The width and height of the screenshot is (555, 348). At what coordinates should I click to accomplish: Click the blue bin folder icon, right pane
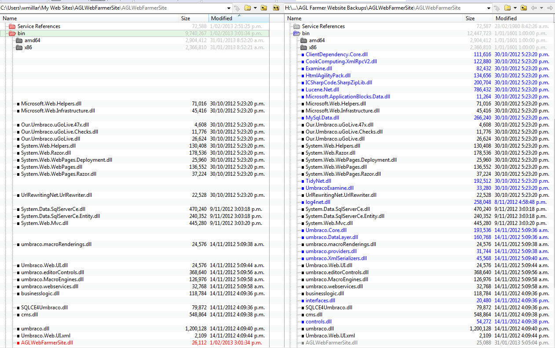tap(297, 33)
